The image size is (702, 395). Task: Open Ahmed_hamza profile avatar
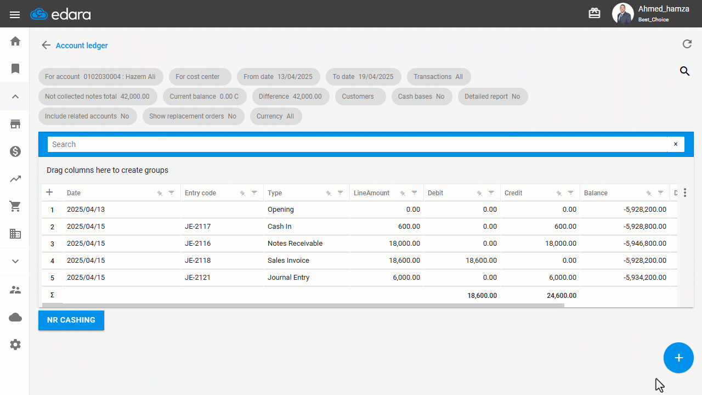622,14
